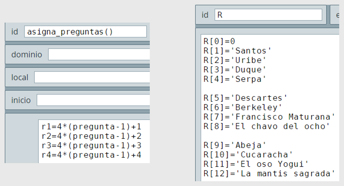This screenshot has width=344, height=186.
Task: Click the line R[12]='La mantis sagrada'
Action: click(269, 174)
